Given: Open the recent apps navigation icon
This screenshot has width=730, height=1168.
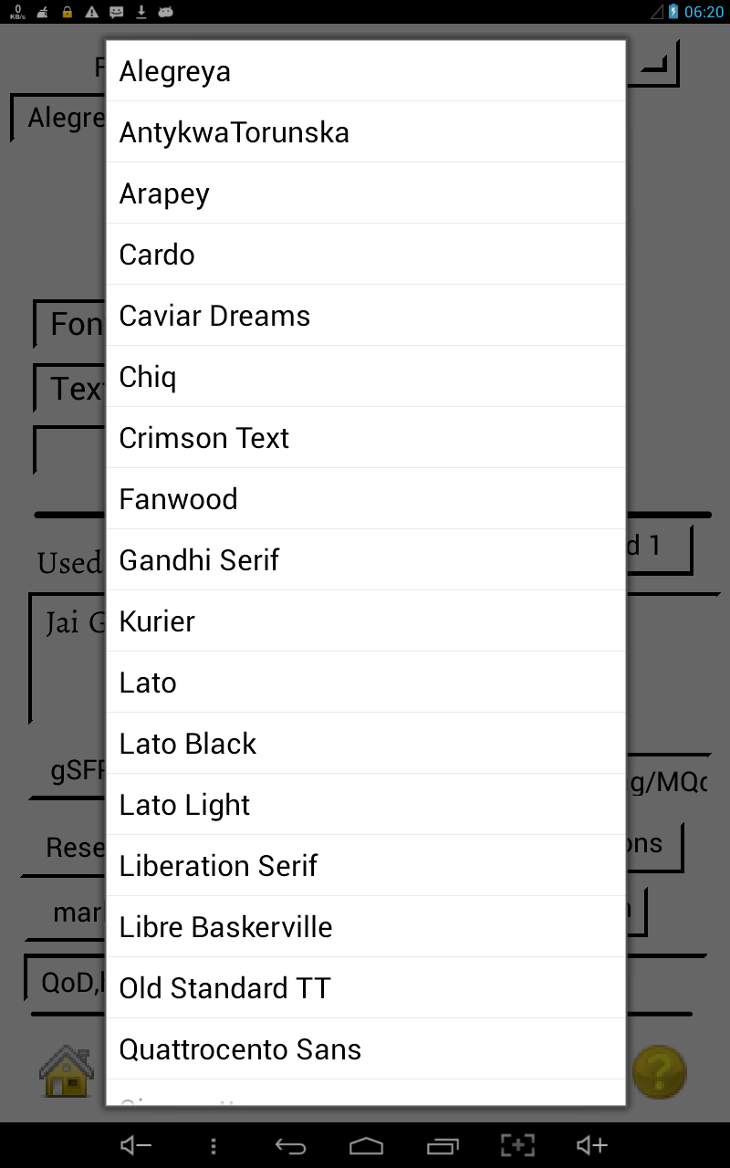Looking at the screenshot, I should click(x=443, y=1146).
